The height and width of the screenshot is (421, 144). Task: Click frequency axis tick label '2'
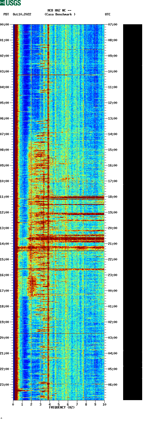coord(31,405)
